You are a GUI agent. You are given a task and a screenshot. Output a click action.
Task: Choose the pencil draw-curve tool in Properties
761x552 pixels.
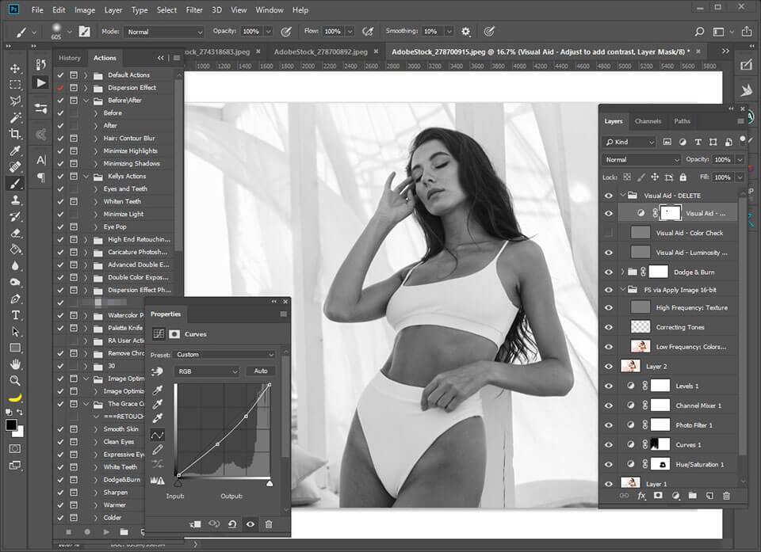[157, 449]
